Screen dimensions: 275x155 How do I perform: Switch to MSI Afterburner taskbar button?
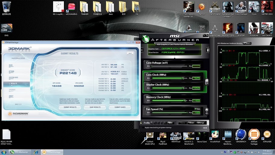pos(20,152)
